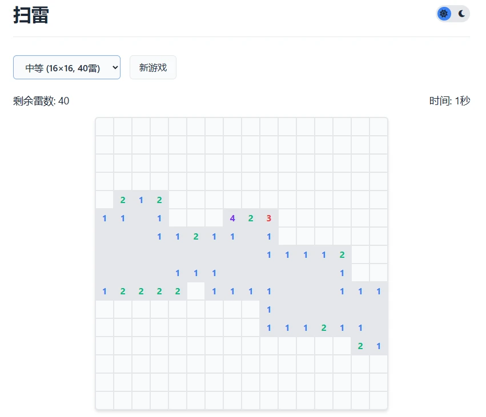This screenshot has height=417, width=486.
Task: Click the 剩余雷数: 40 mine counter
Action: pyautogui.click(x=41, y=101)
